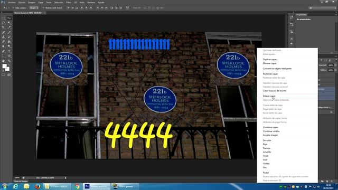Open workspace switcher dropdown at top right
This screenshot has width=338, height=190.
click(322, 8)
